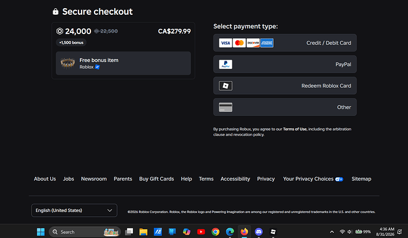This screenshot has height=238, width=408.
Task: Open Wi-Fi network settings in tray
Action: pos(342,232)
